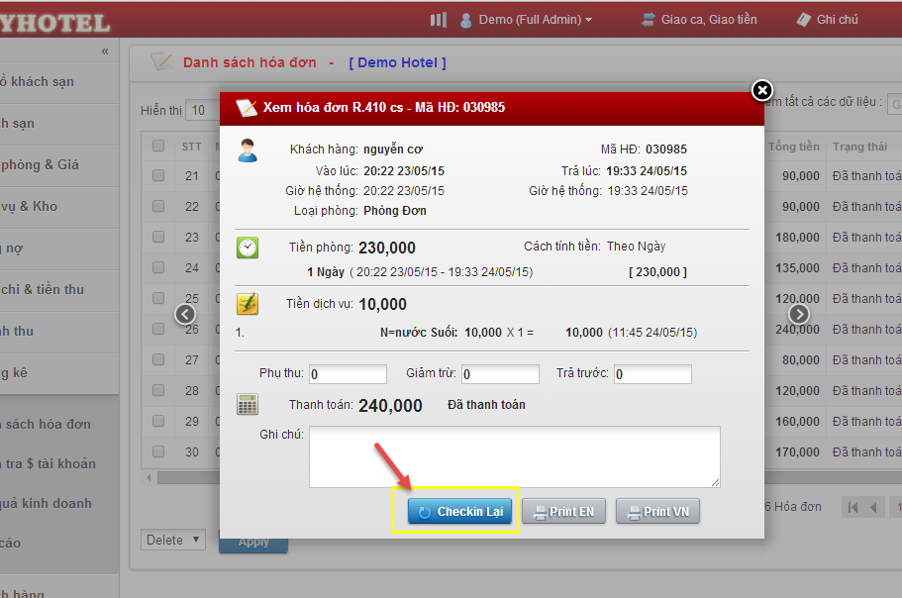The width and height of the screenshot is (902, 598).
Task: Open the Delete bulk action dropdown
Action: (x=172, y=540)
